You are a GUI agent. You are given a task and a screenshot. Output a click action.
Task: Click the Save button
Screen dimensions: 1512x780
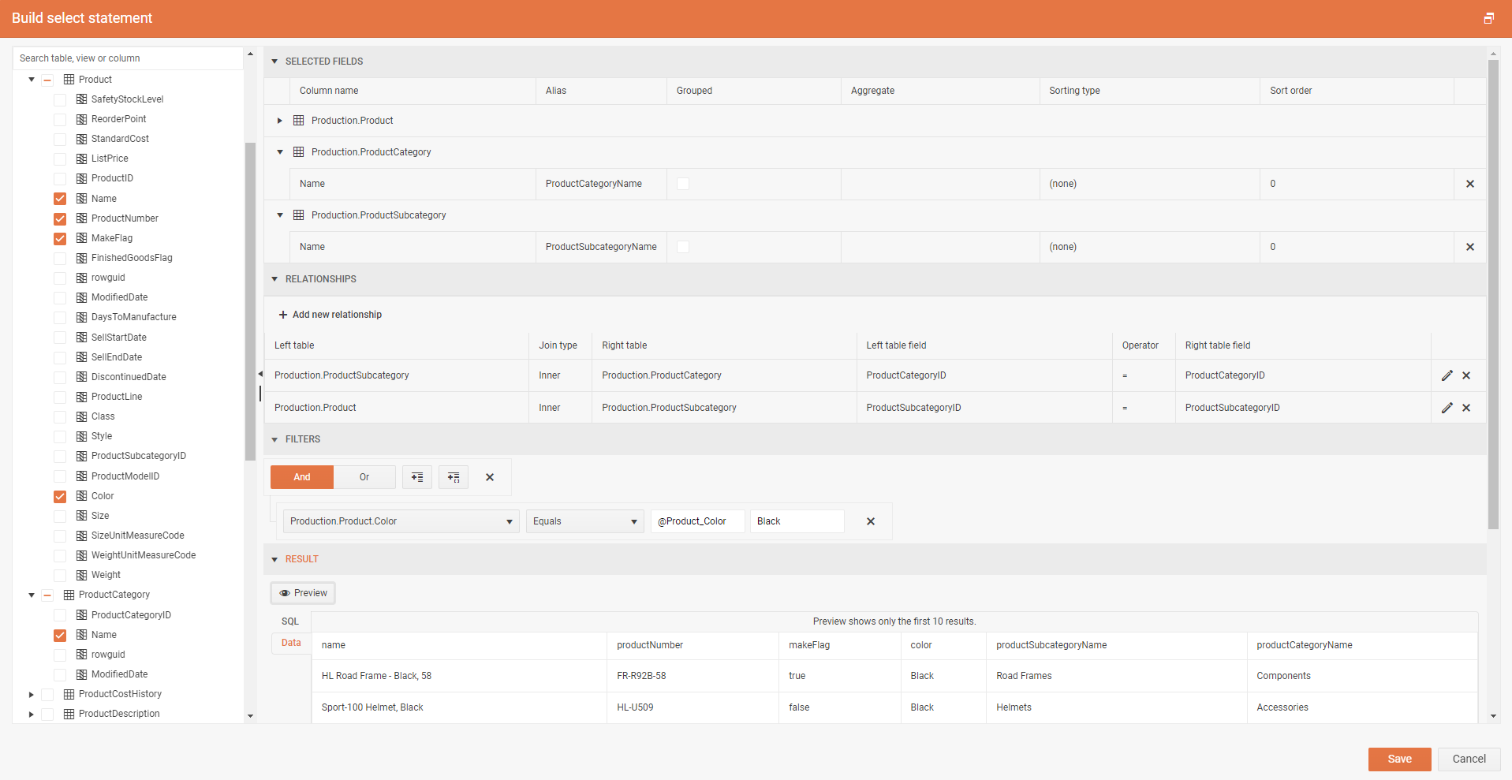click(1399, 759)
